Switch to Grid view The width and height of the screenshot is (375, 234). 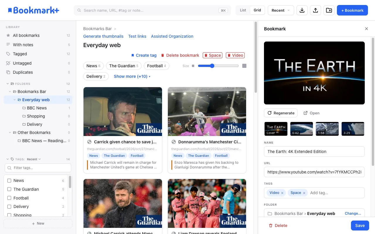[257, 10]
